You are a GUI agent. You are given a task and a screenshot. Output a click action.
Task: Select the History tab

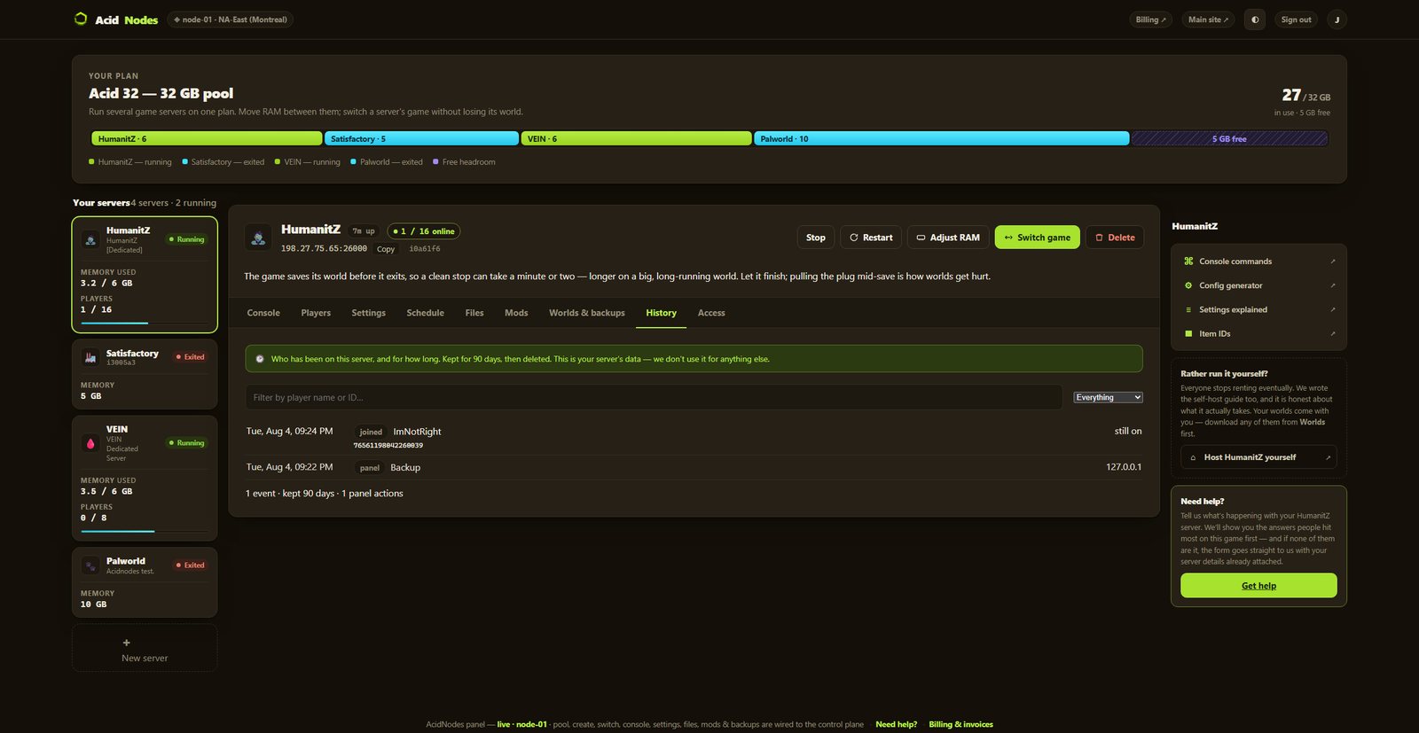[661, 313]
